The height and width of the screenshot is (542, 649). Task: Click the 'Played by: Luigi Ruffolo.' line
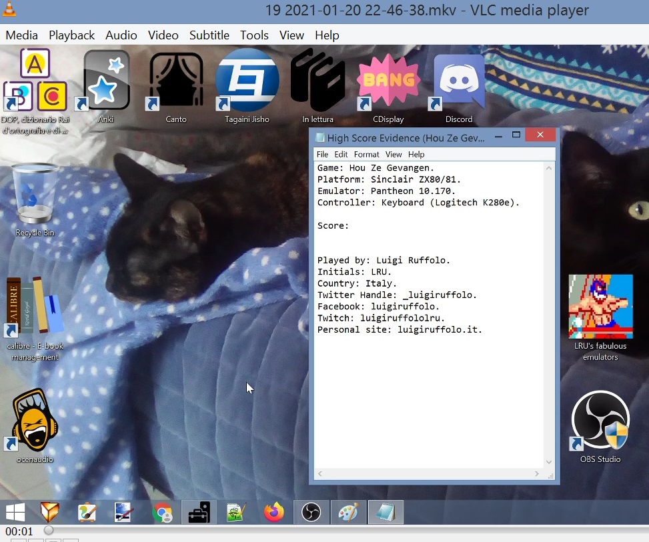click(384, 261)
